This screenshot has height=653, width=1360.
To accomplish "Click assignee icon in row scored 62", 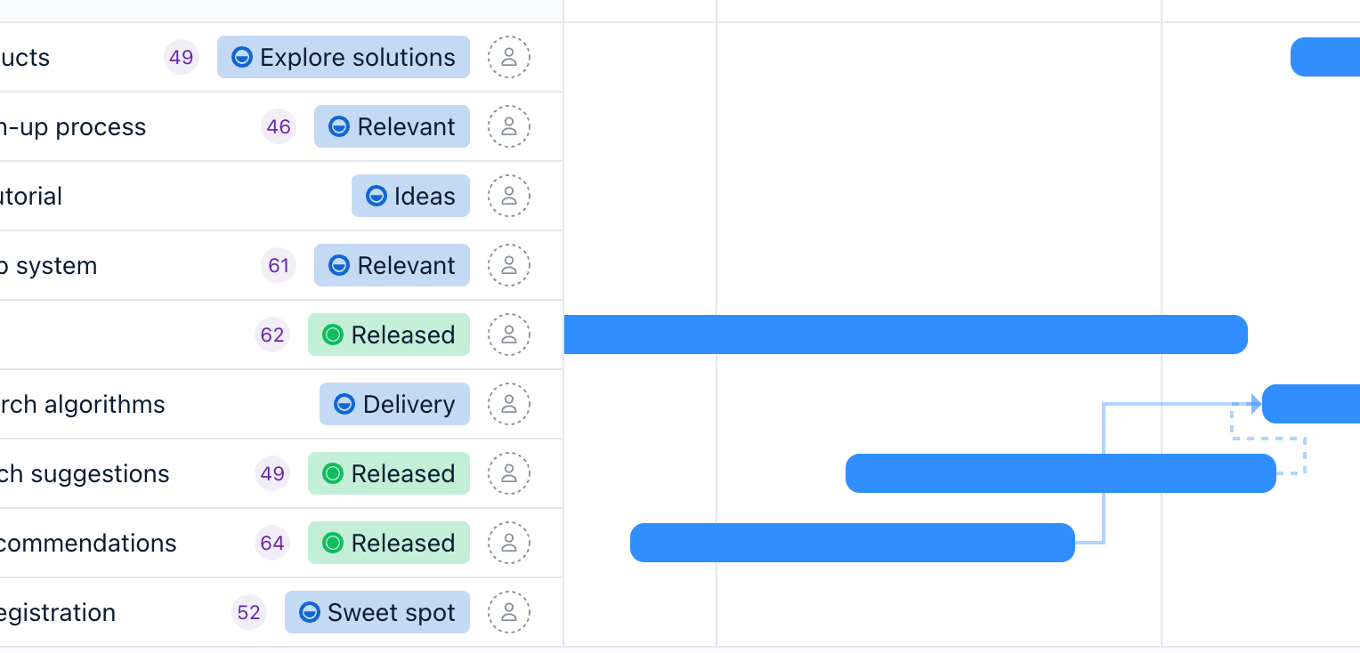I will point(508,335).
